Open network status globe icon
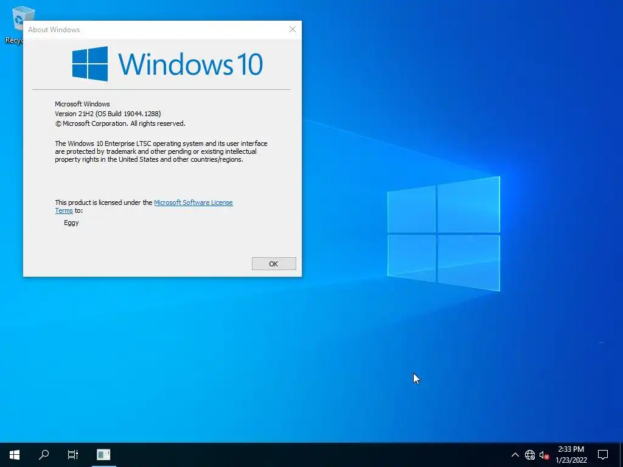 point(530,455)
